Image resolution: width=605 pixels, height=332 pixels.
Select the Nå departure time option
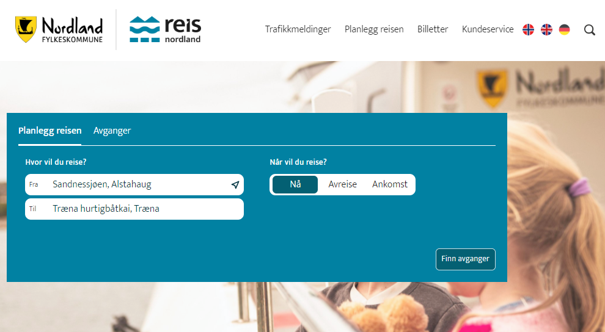pyautogui.click(x=295, y=184)
